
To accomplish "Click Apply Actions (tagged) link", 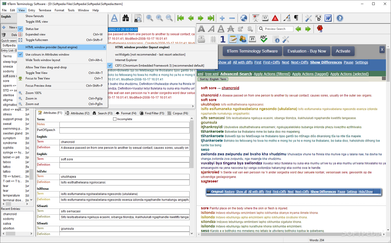I will click(x=310, y=74).
